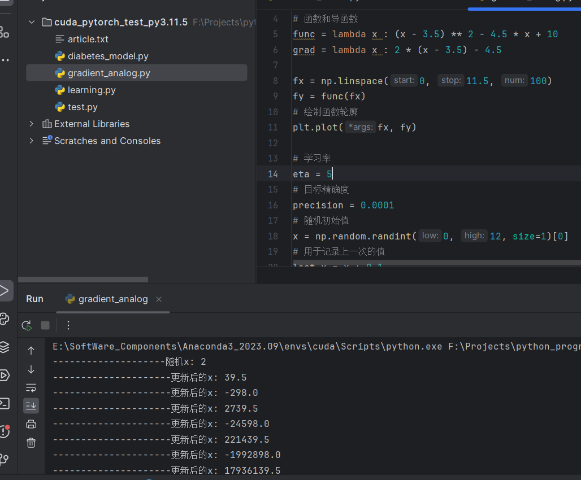Print the console output
This screenshot has height=480, width=581.
tap(31, 424)
